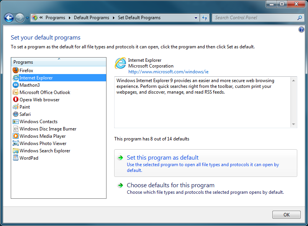Select Windows Photo Viewer entry
The height and width of the screenshot is (226, 308).
pos(59,143)
